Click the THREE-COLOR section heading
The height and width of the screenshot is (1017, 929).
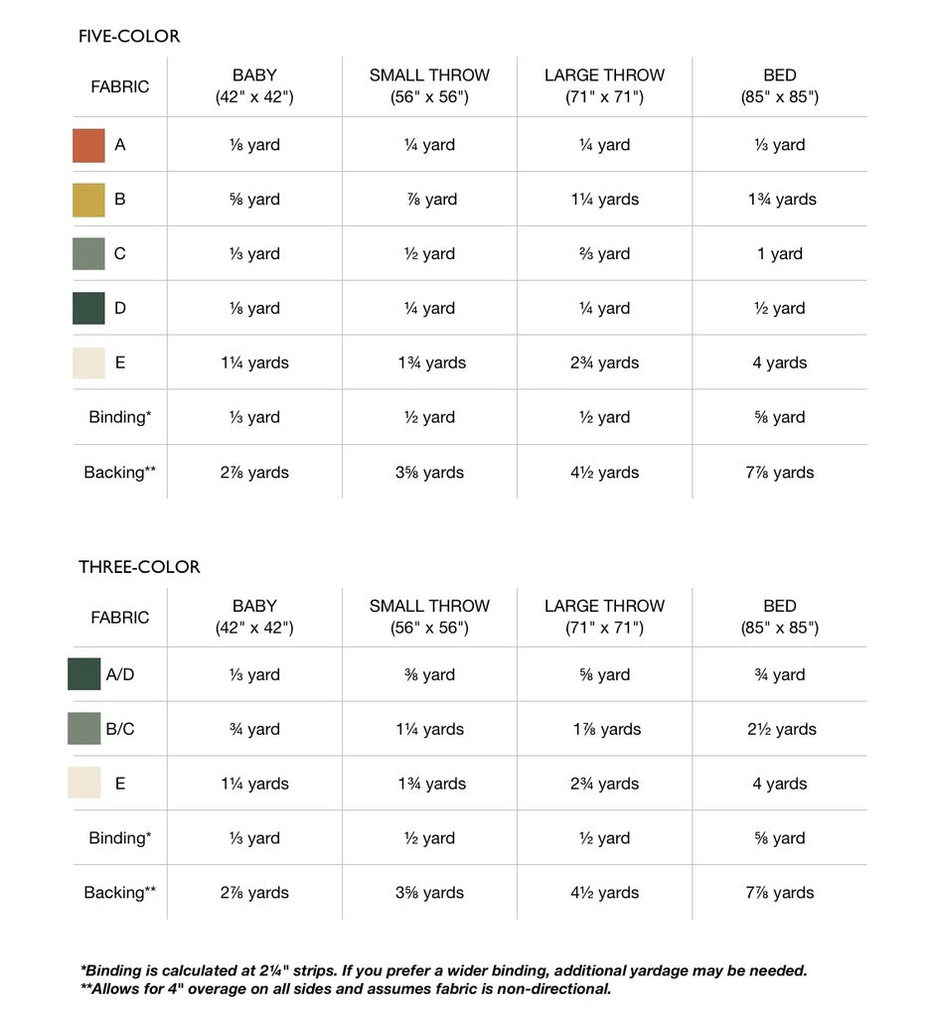click(139, 567)
